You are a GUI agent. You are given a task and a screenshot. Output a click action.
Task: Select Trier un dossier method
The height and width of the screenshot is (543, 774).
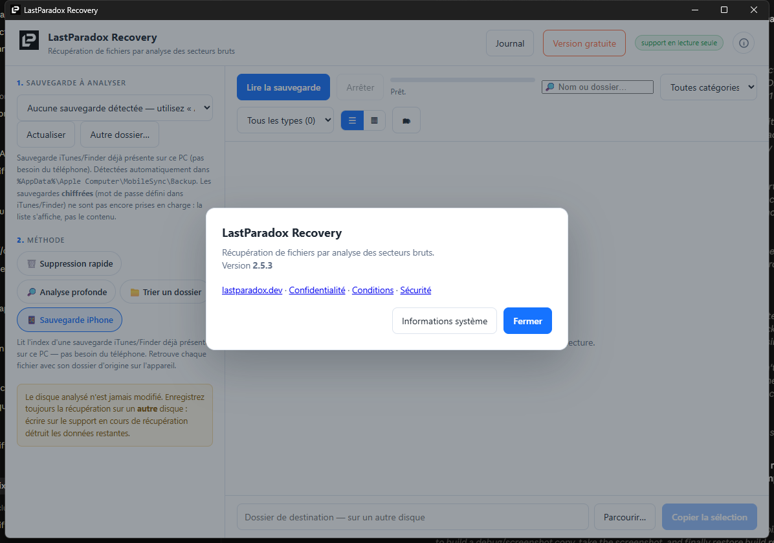pos(166,292)
